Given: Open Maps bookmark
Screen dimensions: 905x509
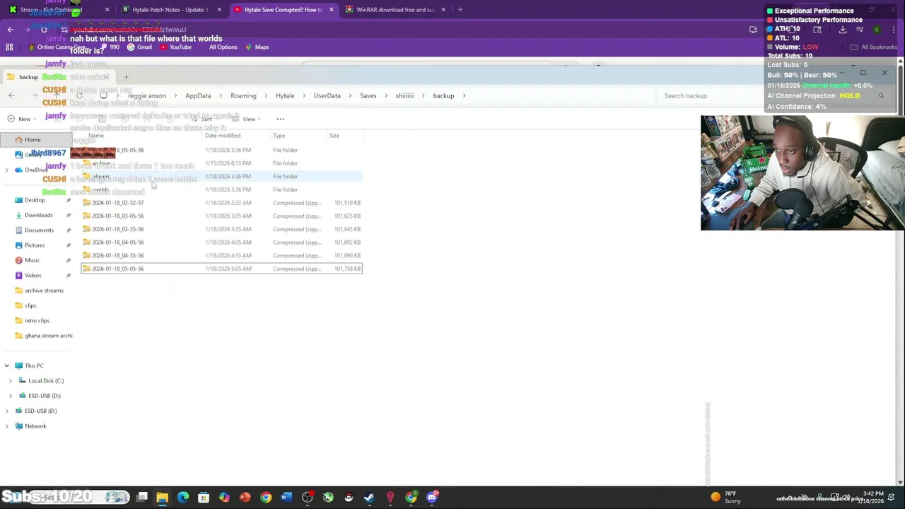Looking at the screenshot, I should coord(257,47).
